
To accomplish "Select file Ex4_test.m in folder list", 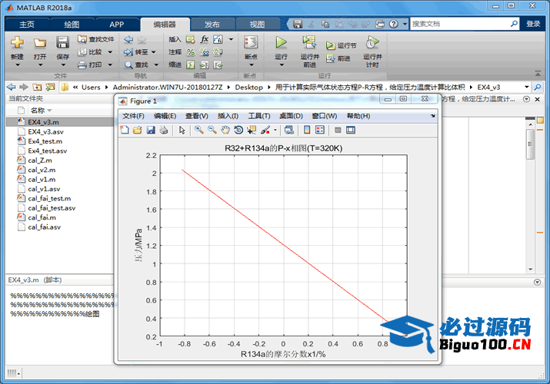I will pos(45,141).
